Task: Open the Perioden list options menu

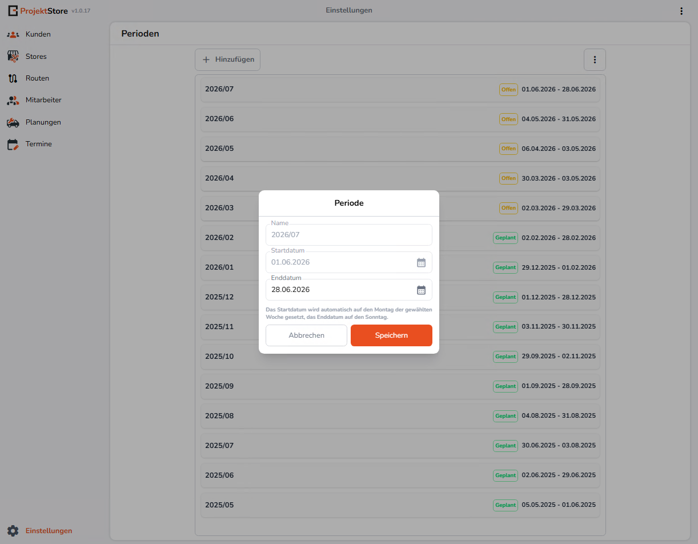Action: coord(595,60)
